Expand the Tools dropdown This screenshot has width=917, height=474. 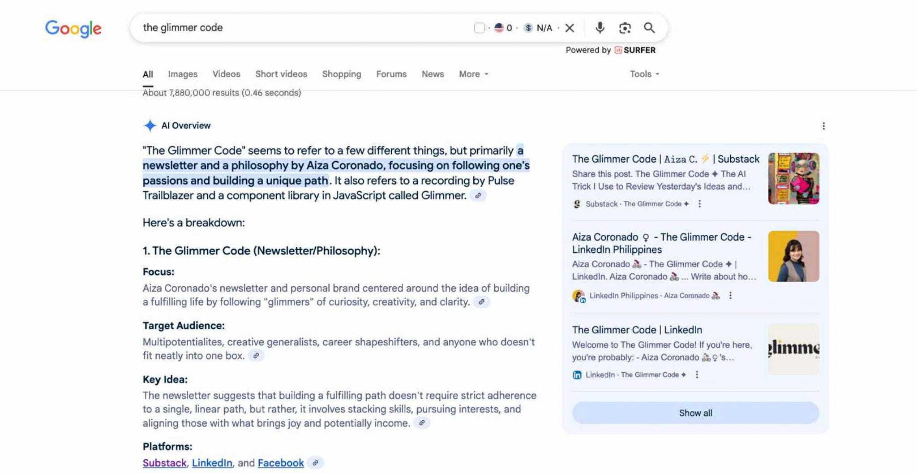point(644,74)
